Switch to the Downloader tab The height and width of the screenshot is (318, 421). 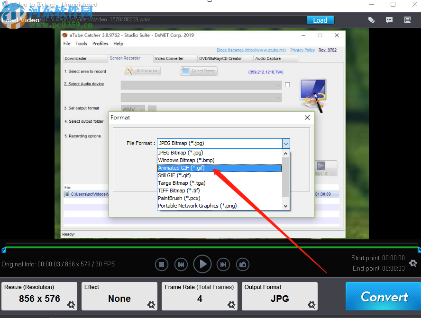click(85, 58)
